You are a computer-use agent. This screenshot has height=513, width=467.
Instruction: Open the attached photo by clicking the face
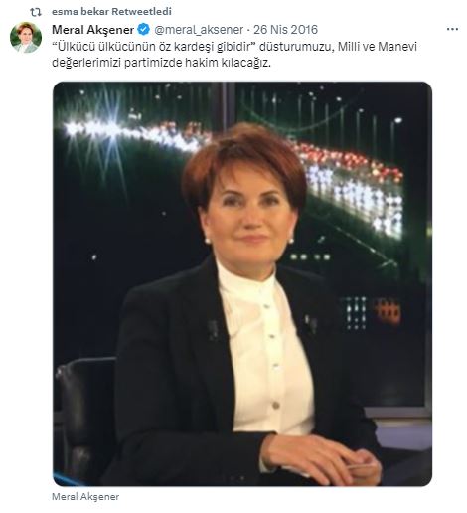(x=248, y=216)
